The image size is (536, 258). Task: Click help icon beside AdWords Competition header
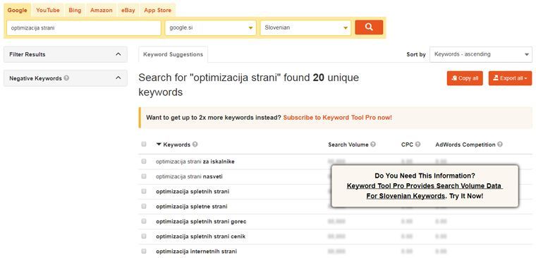click(x=500, y=145)
